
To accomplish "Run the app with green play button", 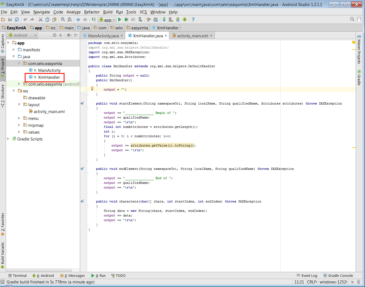I will pyautogui.click(x=120, y=19).
